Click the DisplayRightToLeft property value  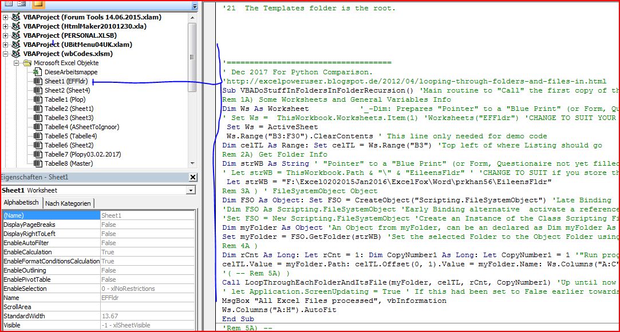(x=148, y=233)
